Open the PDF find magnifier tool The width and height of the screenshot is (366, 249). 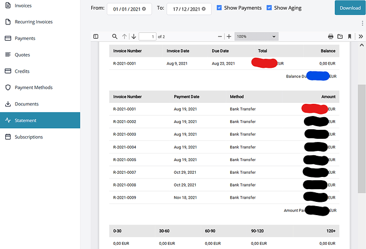115,37
